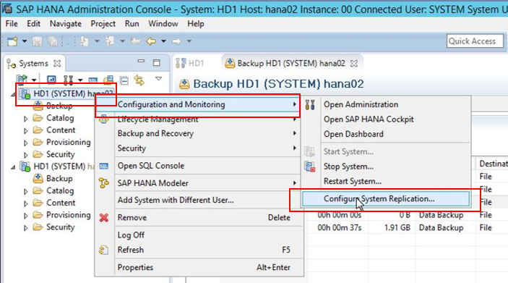Click the Previous Annotation toolbar icon
This screenshot has width=508, height=283.
pyautogui.click(x=110, y=41)
